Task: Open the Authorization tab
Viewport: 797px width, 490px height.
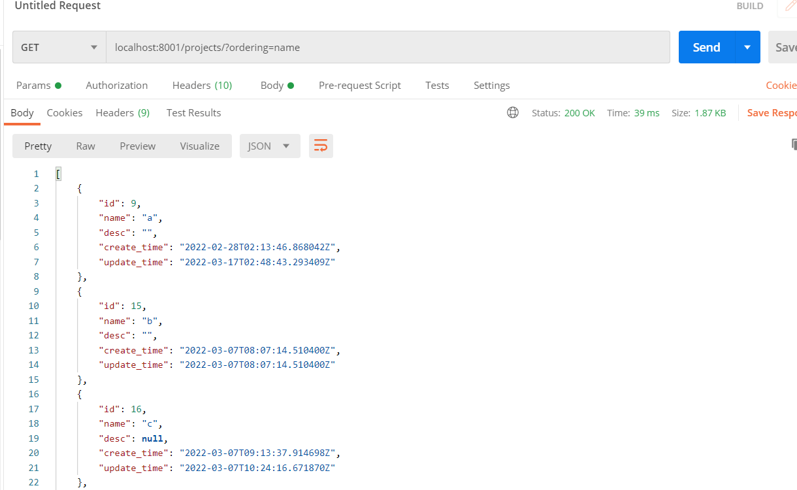Action: click(117, 86)
